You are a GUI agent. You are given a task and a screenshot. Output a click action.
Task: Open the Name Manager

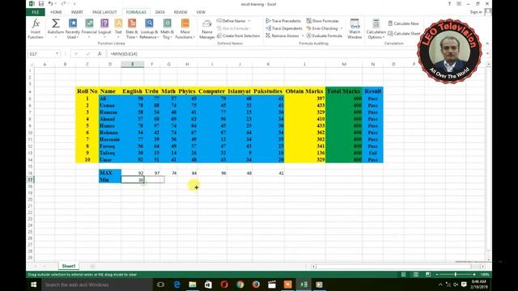[207, 29]
